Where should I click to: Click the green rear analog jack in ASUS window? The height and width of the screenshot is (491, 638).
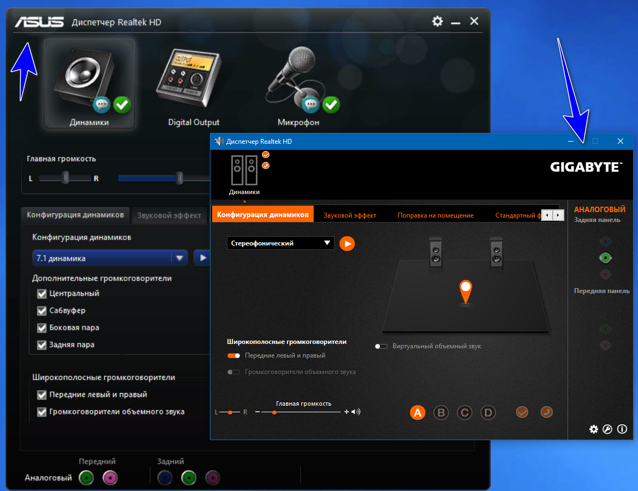coord(189,477)
